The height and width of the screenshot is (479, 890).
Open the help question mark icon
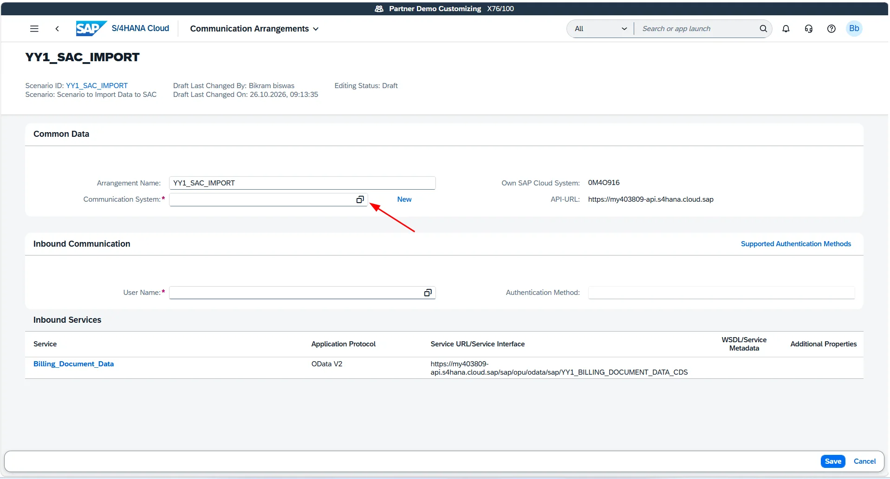coord(831,29)
